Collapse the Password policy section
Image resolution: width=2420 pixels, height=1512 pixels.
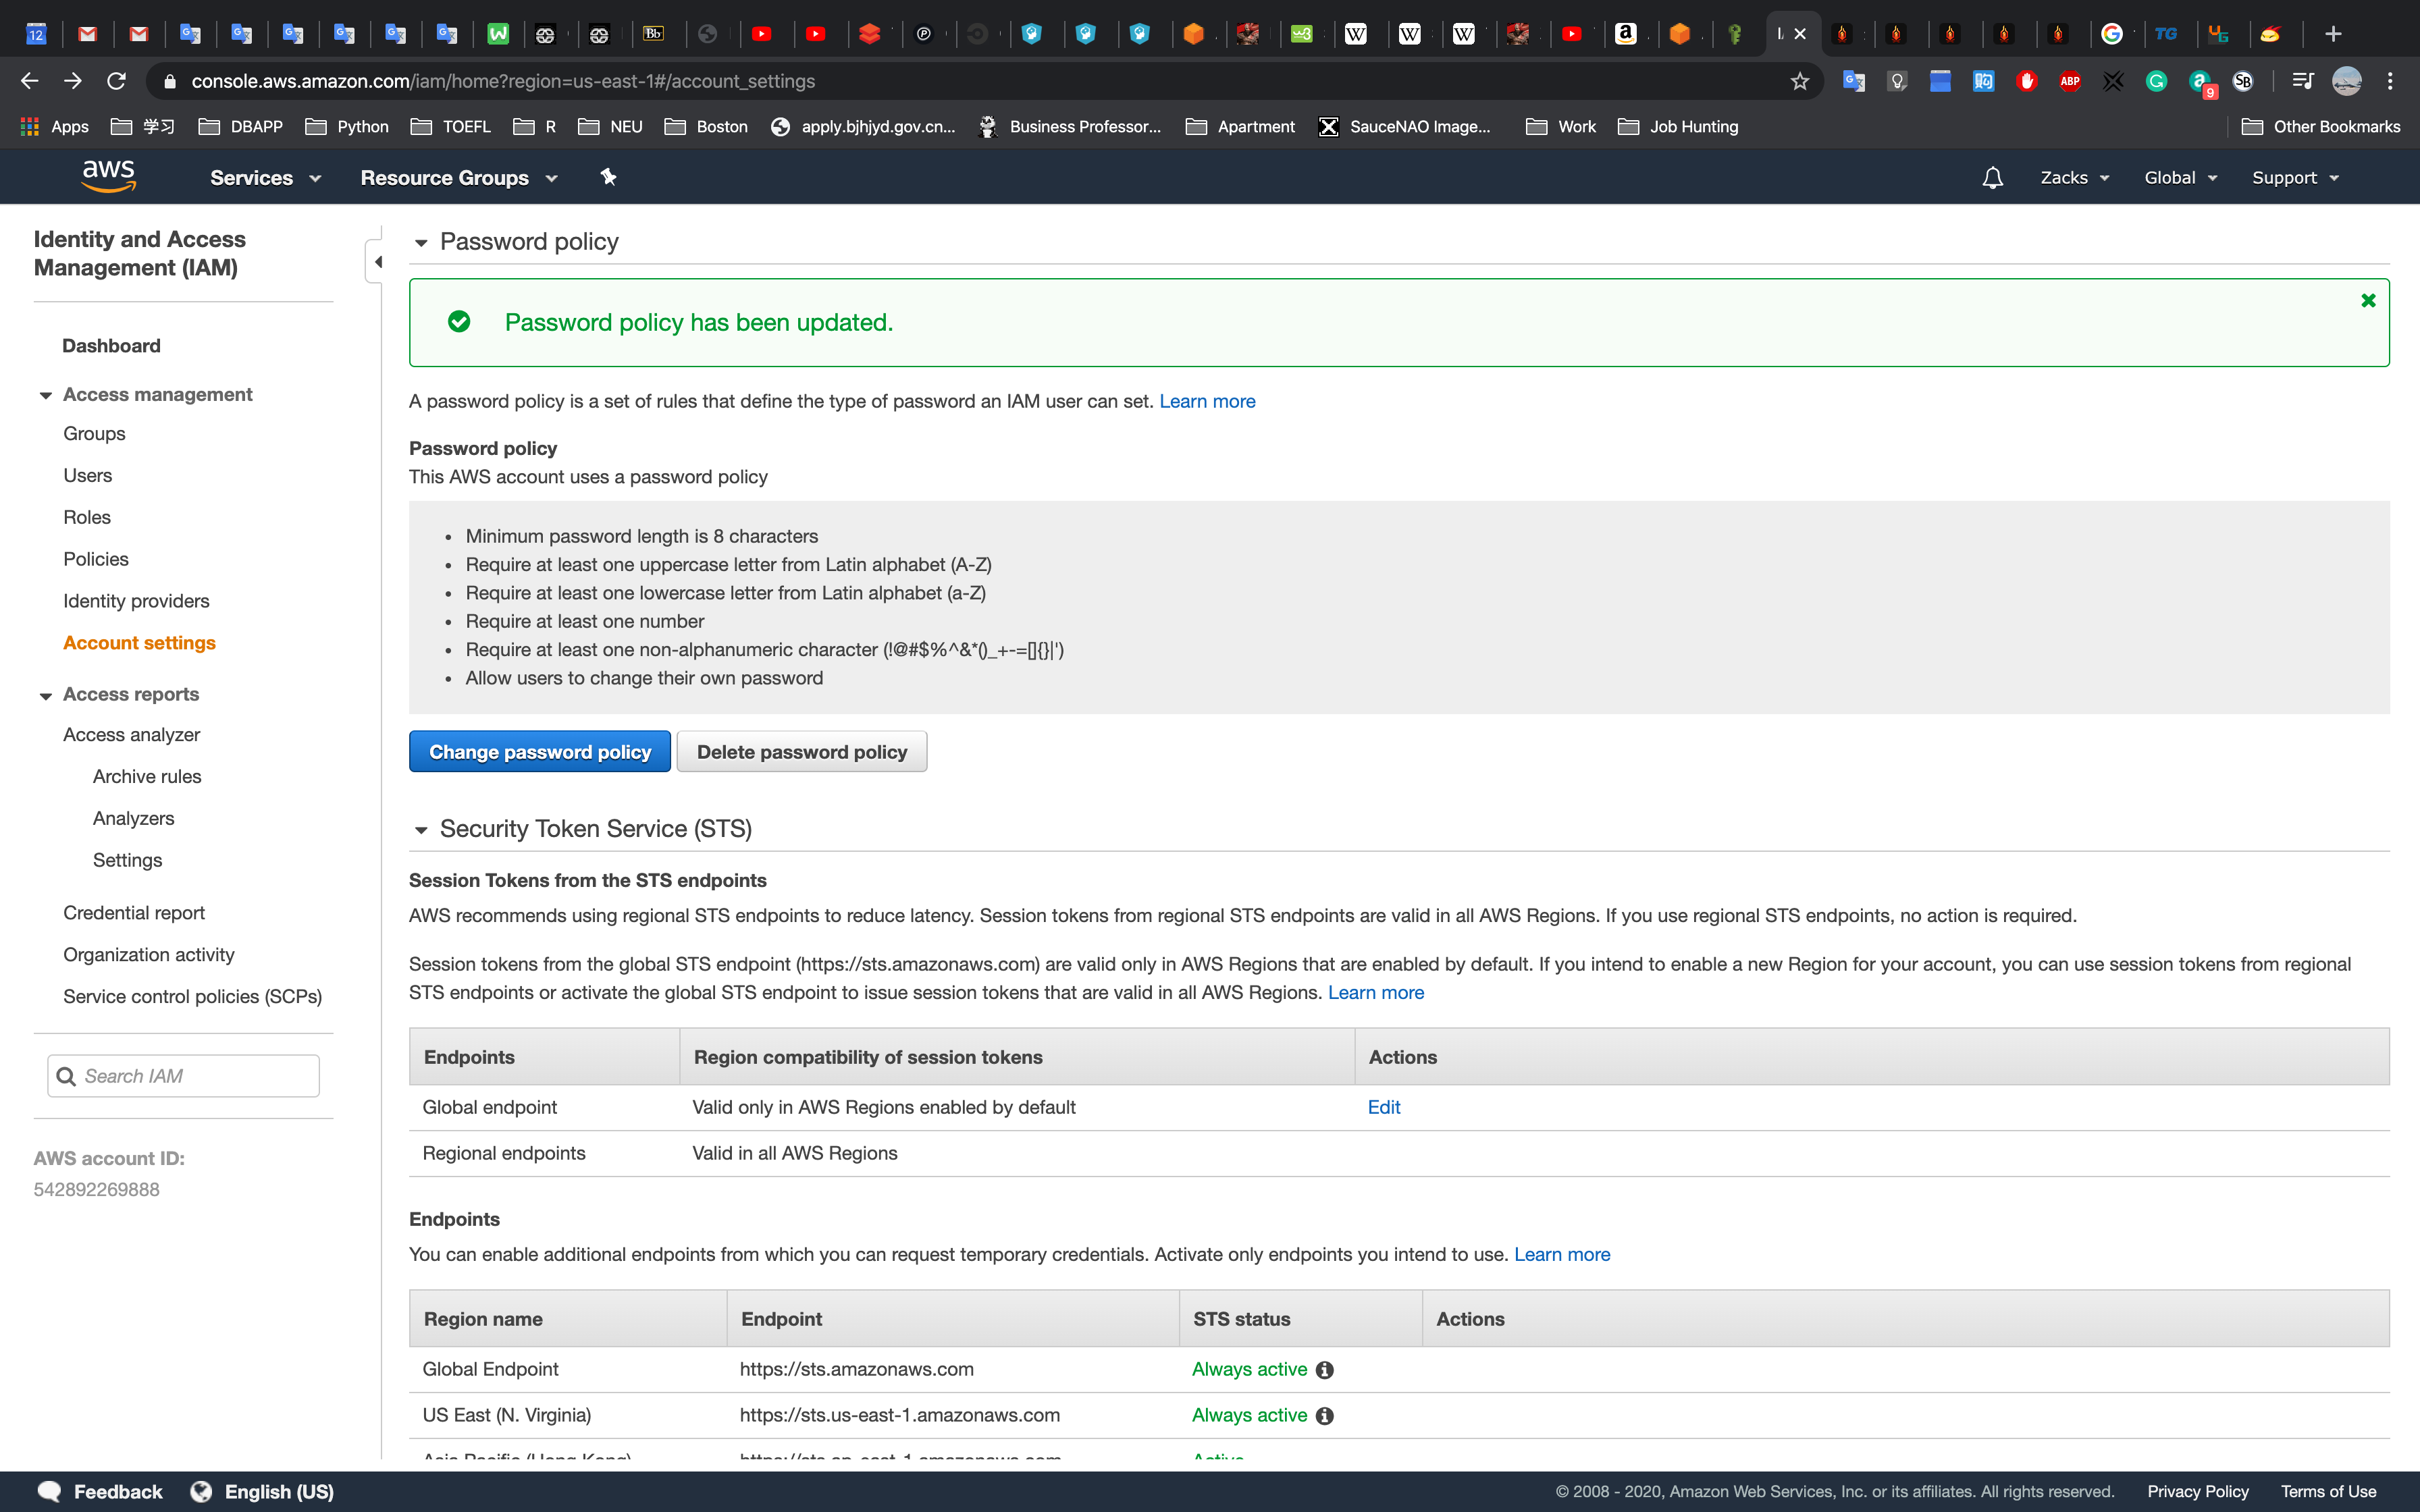[x=421, y=243]
